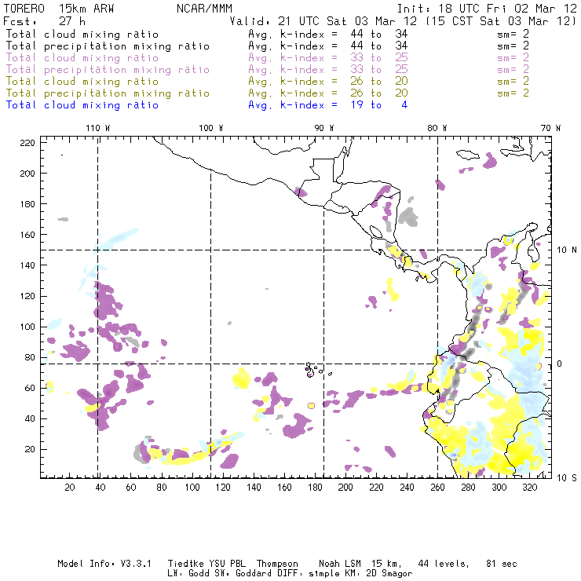
Task: Click the "0" equator latitude label
Action: pyautogui.click(x=560, y=364)
